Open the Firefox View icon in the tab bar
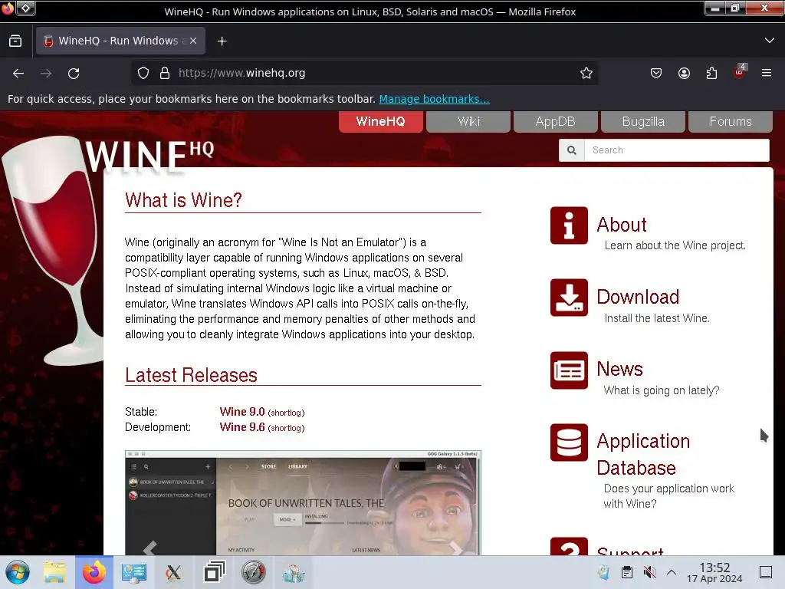This screenshot has height=589, width=785. 15,41
